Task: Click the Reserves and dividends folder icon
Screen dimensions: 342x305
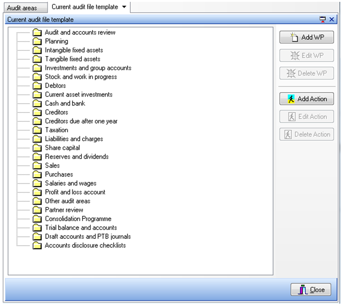Action: point(37,156)
